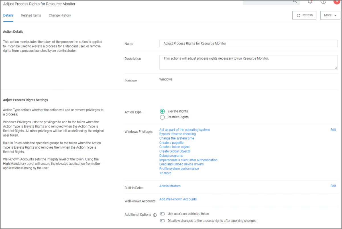Viewport: 342px width, 229px height.
Task: Switch to the Change History tab
Action: coord(60,15)
